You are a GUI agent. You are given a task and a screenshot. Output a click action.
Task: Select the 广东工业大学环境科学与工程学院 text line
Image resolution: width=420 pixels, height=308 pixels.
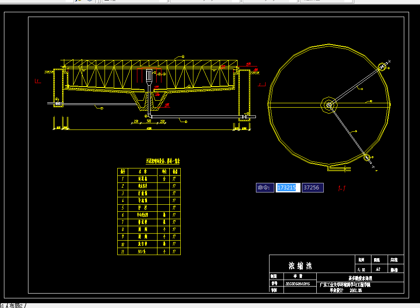(345, 285)
